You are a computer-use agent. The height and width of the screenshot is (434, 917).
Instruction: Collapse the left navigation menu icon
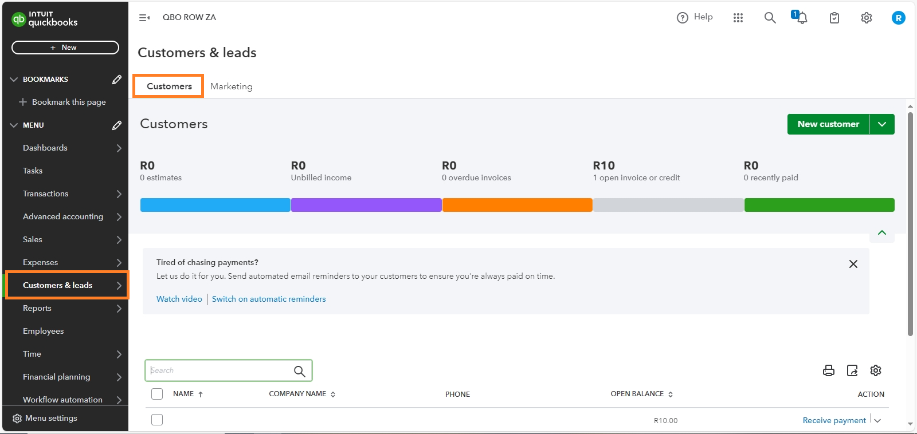coord(144,18)
